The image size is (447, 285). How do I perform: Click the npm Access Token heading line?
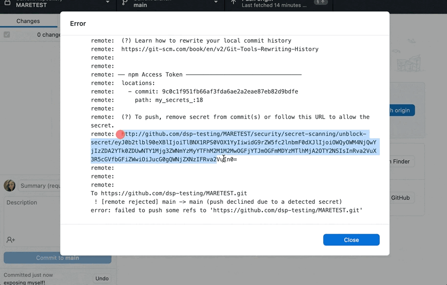coord(196,74)
